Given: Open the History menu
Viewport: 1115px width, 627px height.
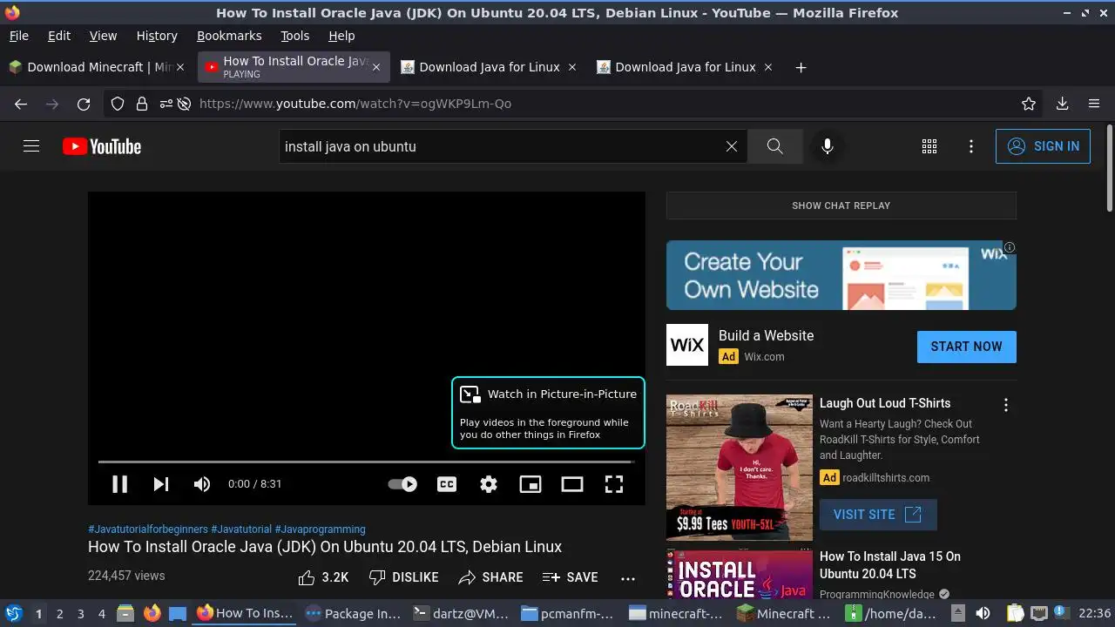Looking at the screenshot, I should click(157, 36).
